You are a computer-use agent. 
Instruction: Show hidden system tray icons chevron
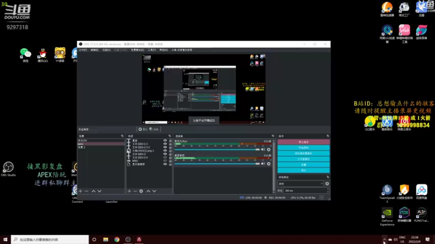(384, 239)
